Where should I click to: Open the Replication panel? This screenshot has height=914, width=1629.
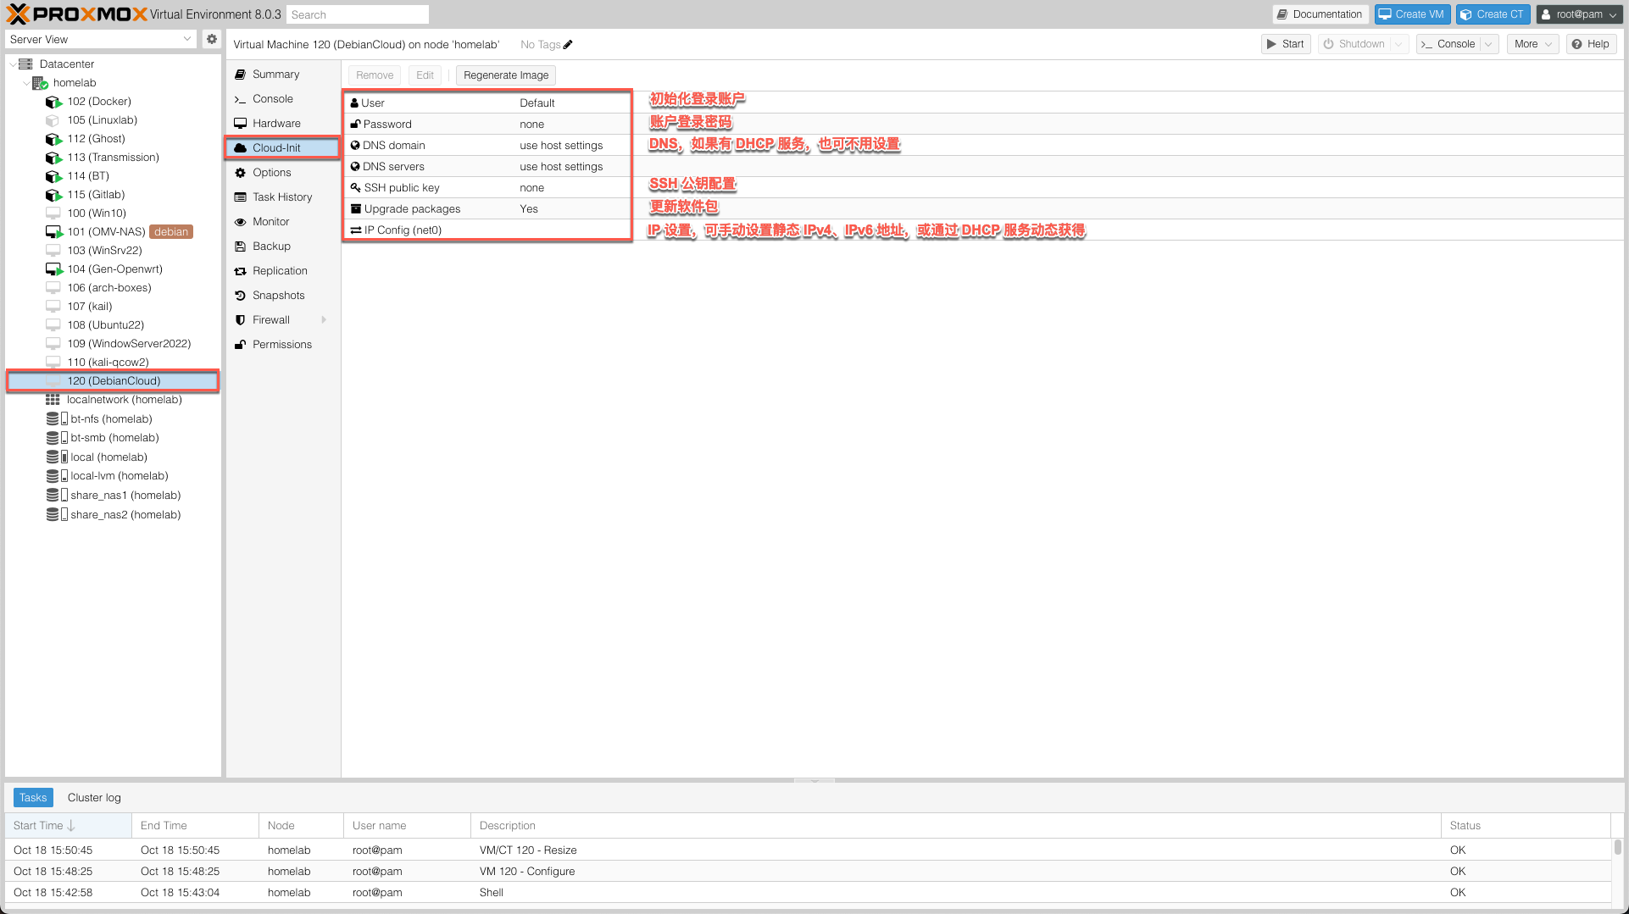[279, 270]
